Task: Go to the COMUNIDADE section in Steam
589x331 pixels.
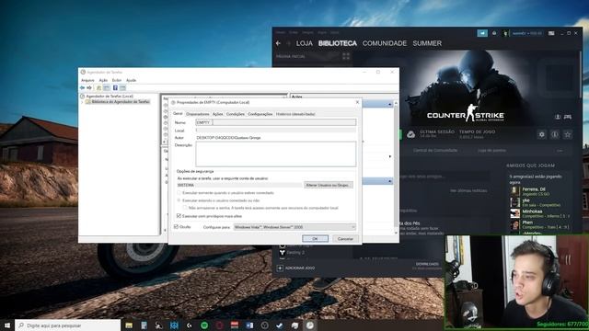Action: 385,43
